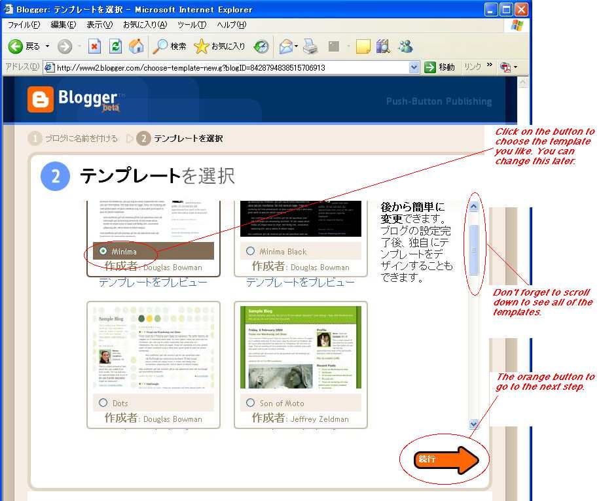
Task: Click the orange Blogger logo icon
Action: point(40,99)
